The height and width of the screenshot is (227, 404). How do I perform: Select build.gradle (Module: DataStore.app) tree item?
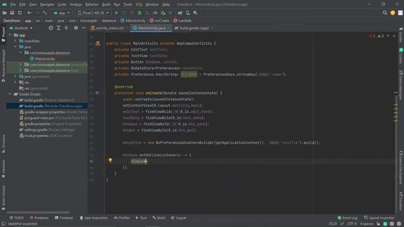(50, 106)
